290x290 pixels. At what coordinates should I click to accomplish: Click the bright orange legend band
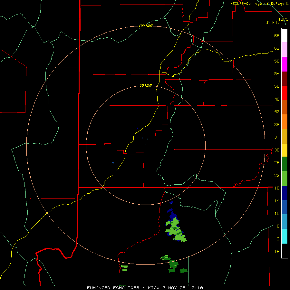[x=285, y=122]
